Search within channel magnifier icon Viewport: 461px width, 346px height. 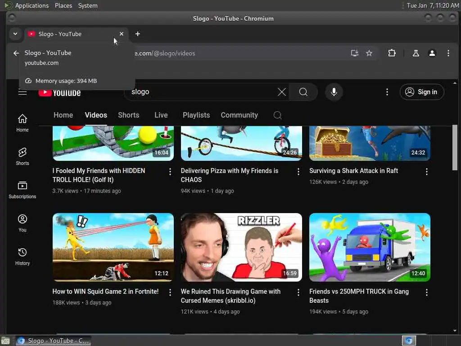(277, 115)
